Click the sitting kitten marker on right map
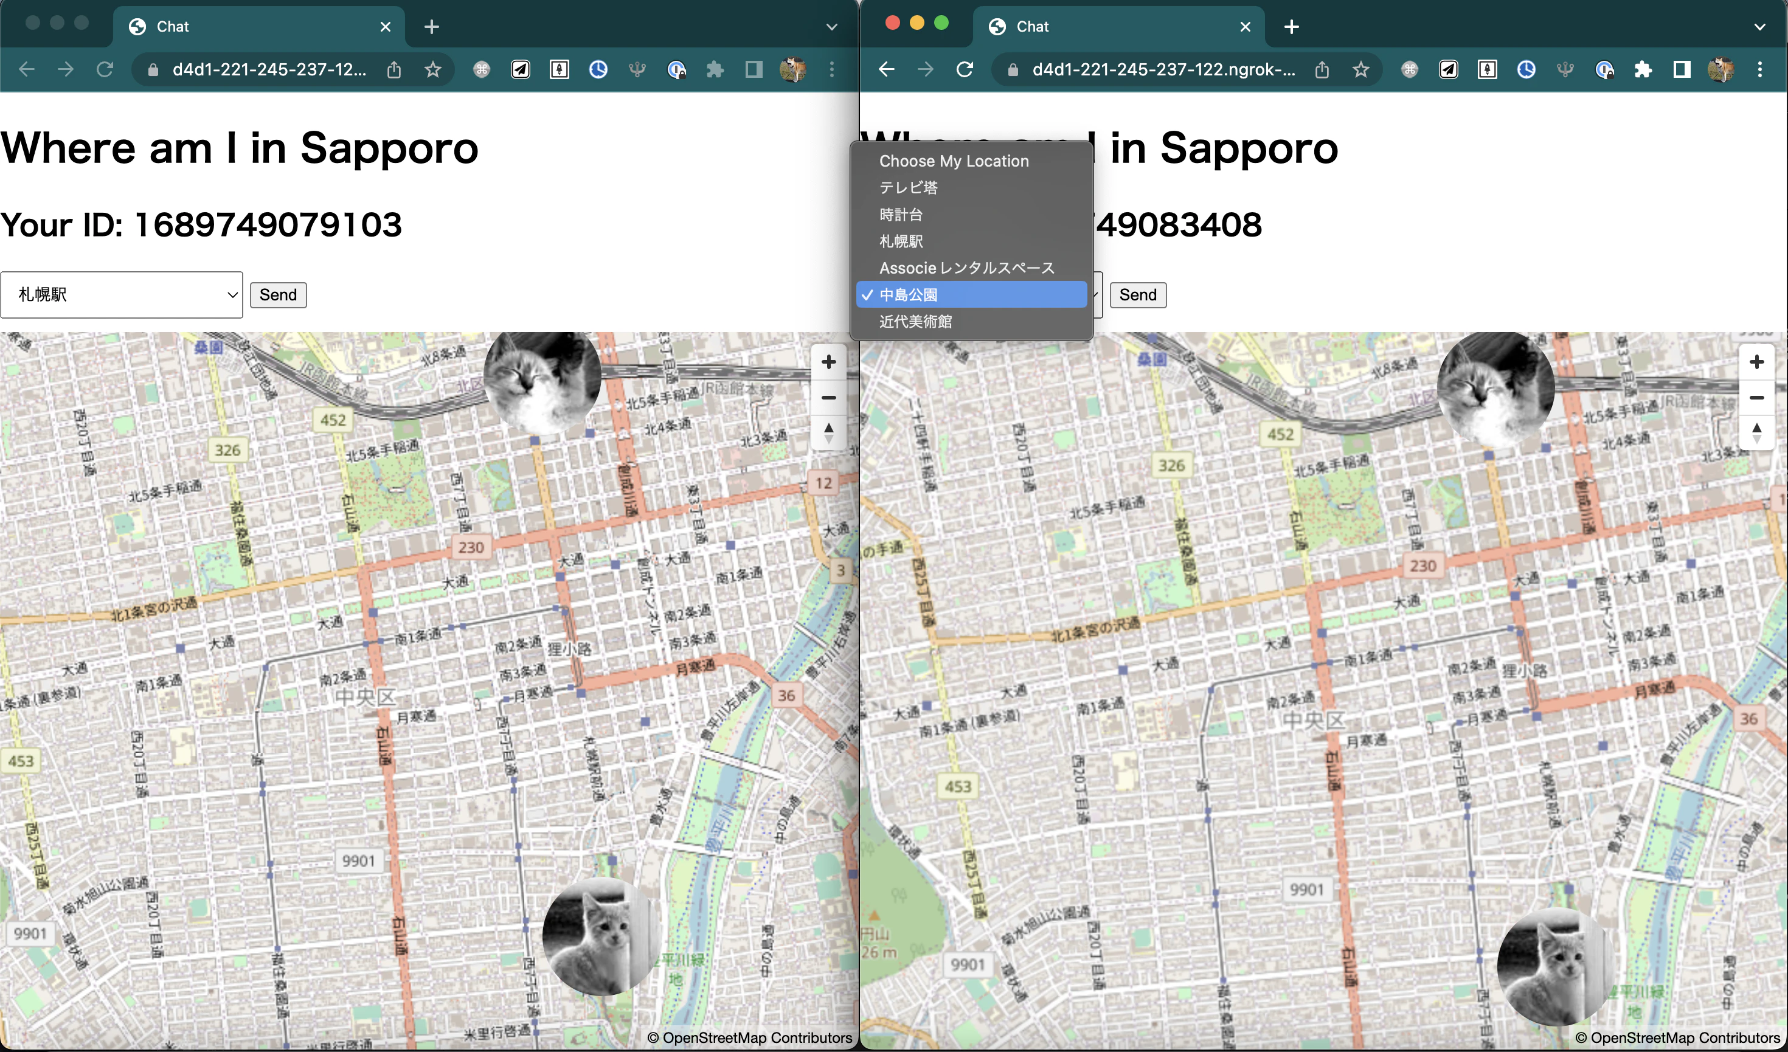The image size is (1788, 1052). [1556, 967]
